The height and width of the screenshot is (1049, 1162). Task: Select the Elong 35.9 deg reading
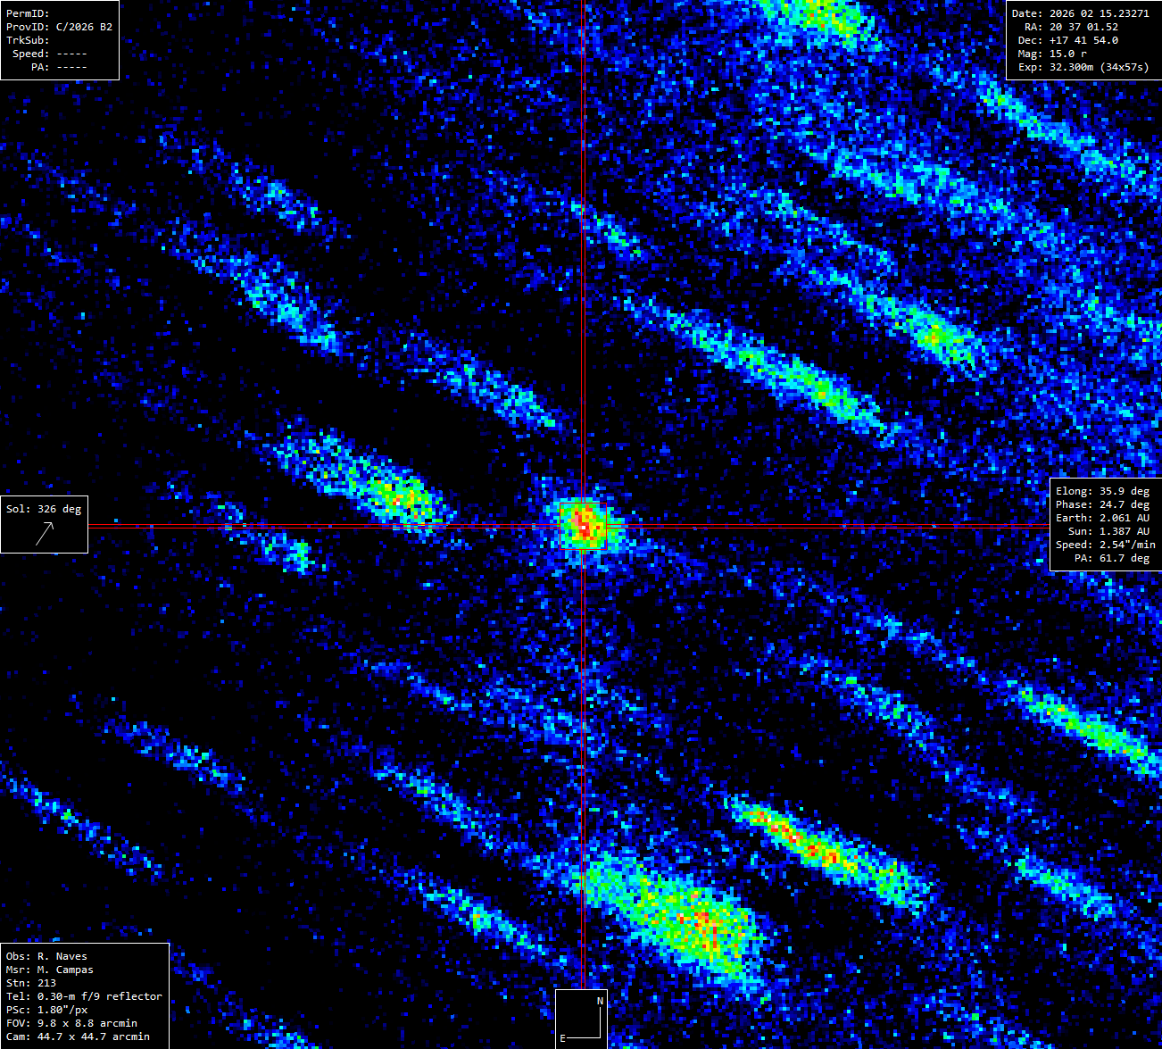tap(1102, 491)
